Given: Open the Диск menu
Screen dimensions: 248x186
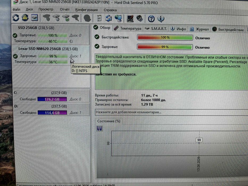Looking at the screenshot, I should pyautogui.click(x=30, y=10).
